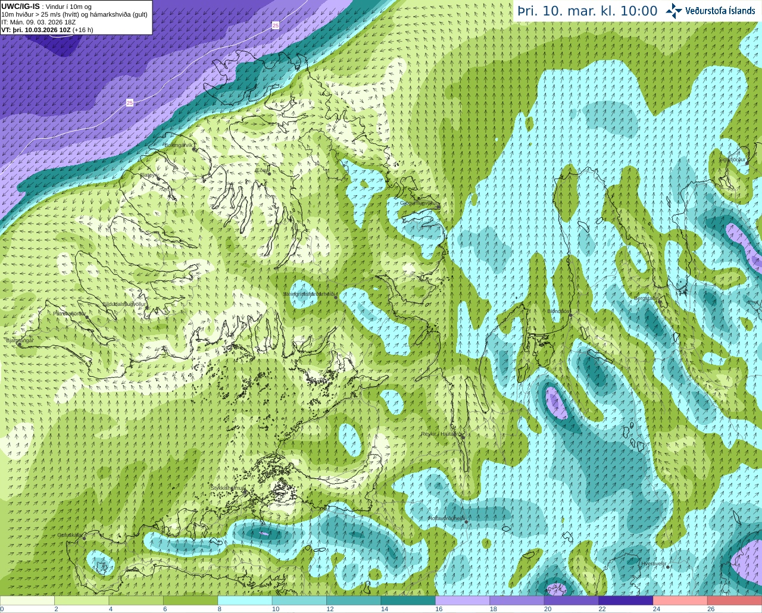Click the 12–14 m/s teal legend swatch
The height and width of the screenshot is (613, 762).
pos(354,601)
